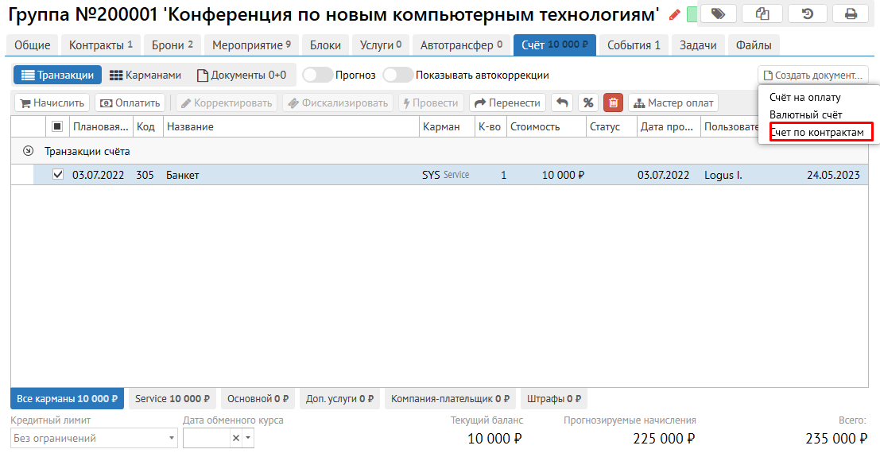Open the 'Задачи' tab
The height and width of the screenshot is (457, 880).
click(698, 45)
